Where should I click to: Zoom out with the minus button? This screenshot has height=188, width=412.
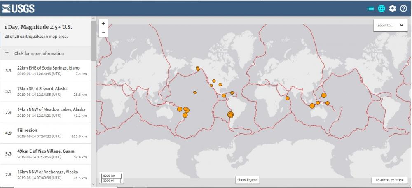[103, 32]
